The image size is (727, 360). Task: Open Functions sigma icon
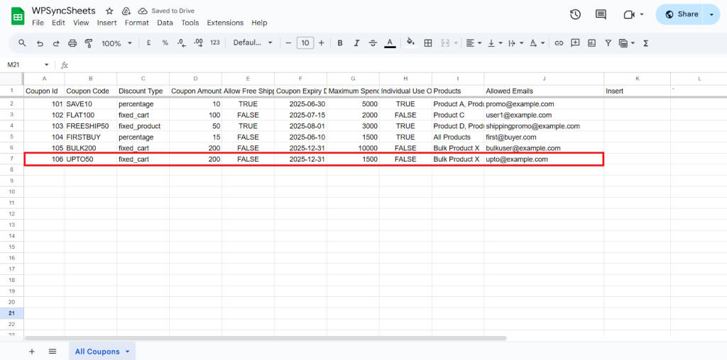pyautogui.click(x=645, y=43)
